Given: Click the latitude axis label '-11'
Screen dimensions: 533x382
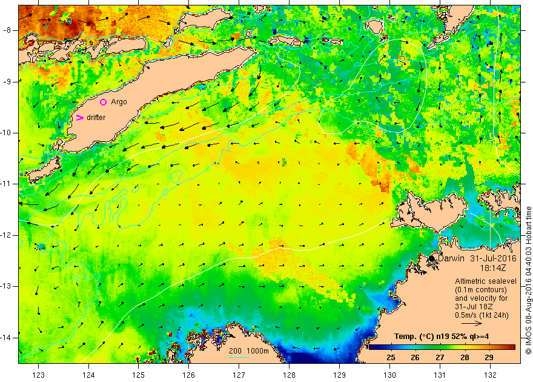Looking at the screenshot, I should (6, 184).
